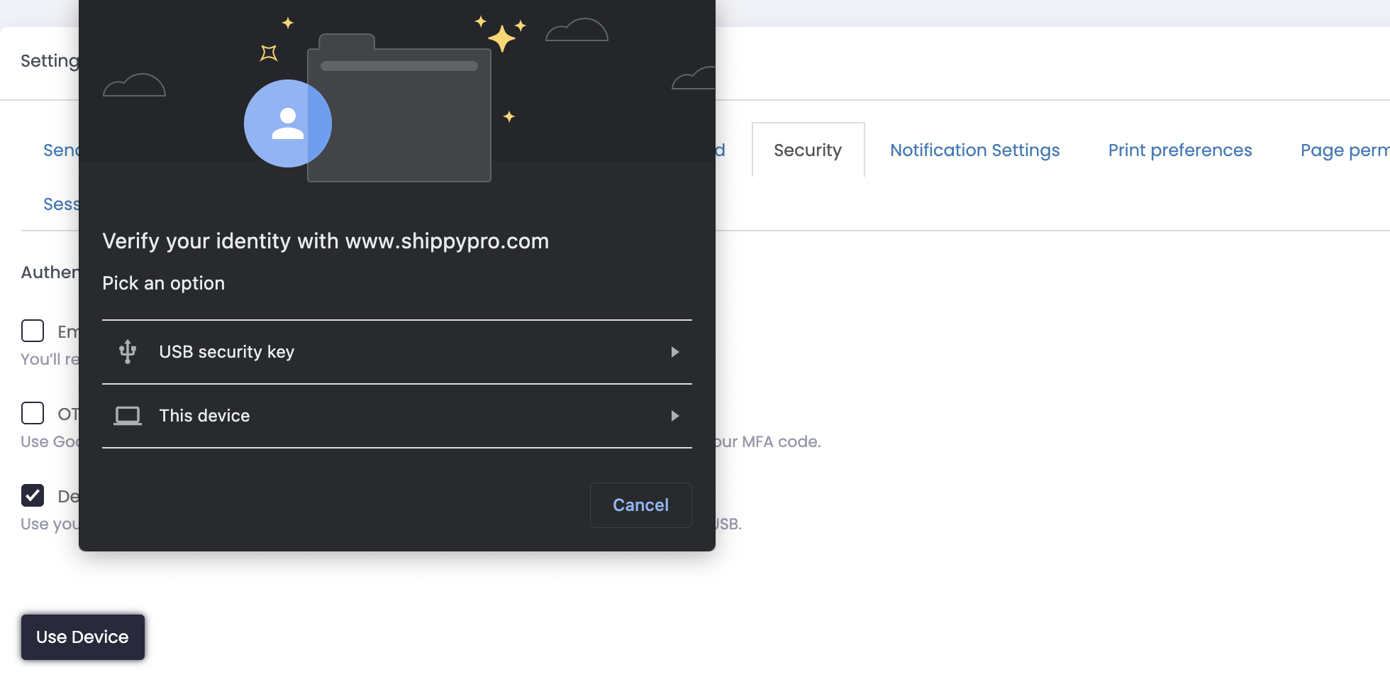
Task: Enable the OTP authentication checkbox
Action: tap(33, 413)
